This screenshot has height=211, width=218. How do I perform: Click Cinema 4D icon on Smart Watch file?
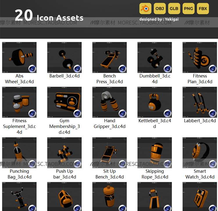point(213,164)
